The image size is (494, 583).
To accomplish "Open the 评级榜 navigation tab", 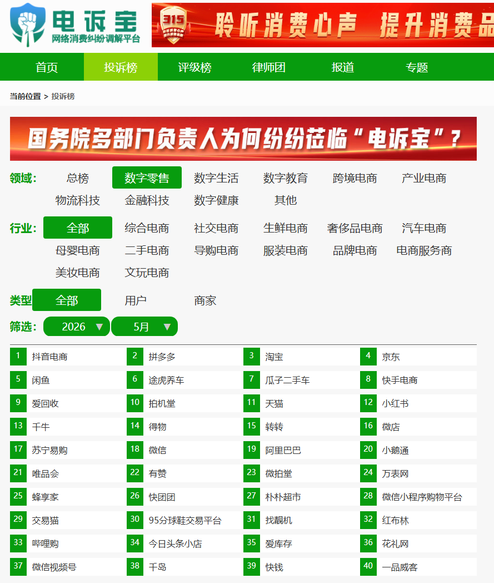I will pyautogui.click(x=194, y=67).
